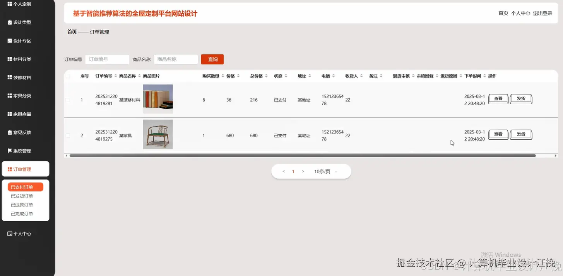
Task: Open the 10条/页 page-size dropdown
Action: [x=323, y=171]
